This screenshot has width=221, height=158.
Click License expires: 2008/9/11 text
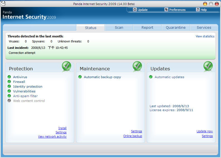tap(171, 110)
